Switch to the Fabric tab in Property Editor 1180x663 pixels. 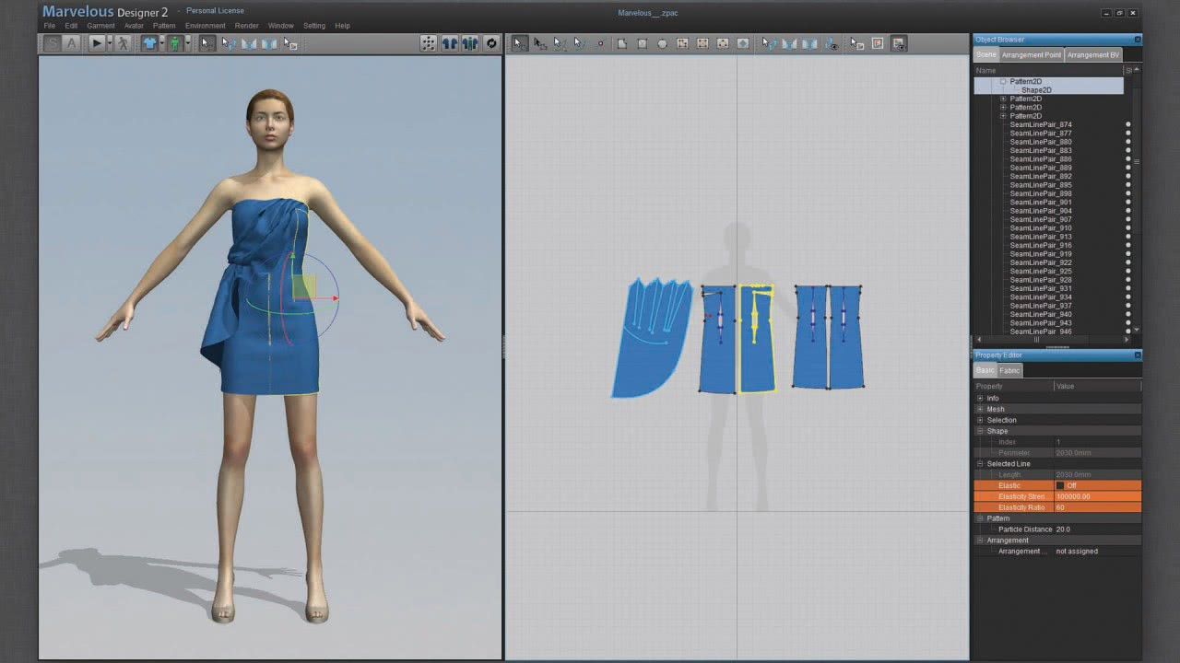click(x=1009, y=370)
